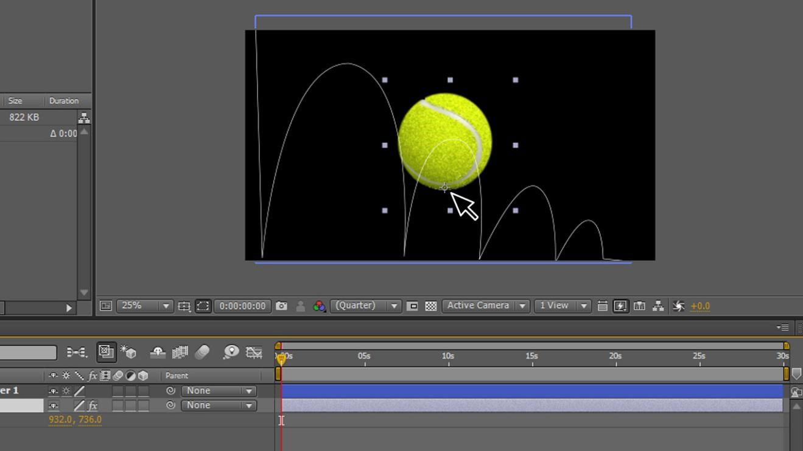This screenshot has width=803, height=451.
Task: Open the 25% magnification dropdown
Action: 146,306
